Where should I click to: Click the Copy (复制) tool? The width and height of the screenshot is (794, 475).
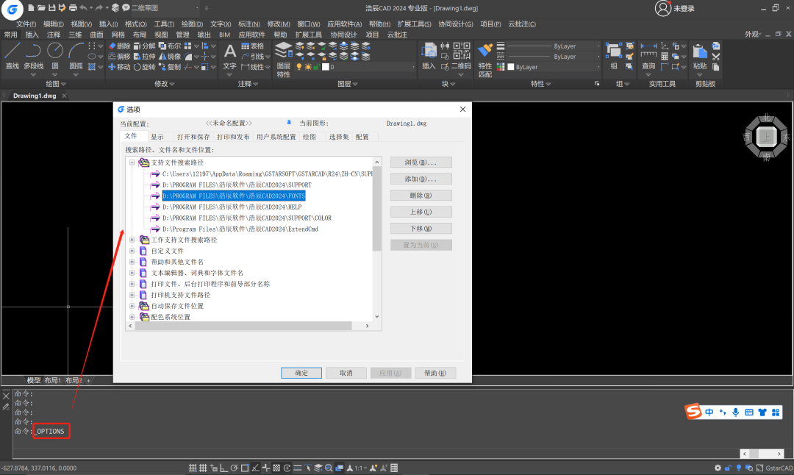170,67
